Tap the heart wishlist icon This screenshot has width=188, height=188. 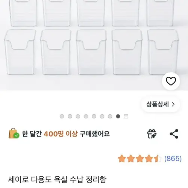click(171, 81)
